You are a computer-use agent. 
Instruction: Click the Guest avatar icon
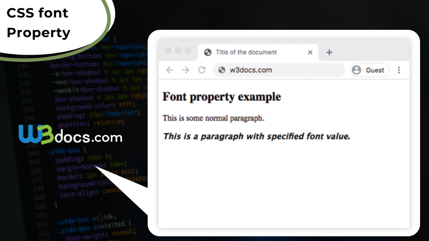(356, 70)
